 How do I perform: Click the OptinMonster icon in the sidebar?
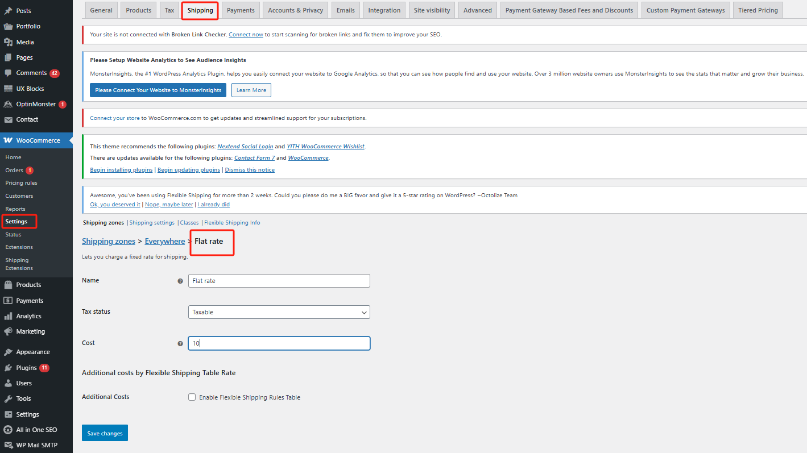8,104
